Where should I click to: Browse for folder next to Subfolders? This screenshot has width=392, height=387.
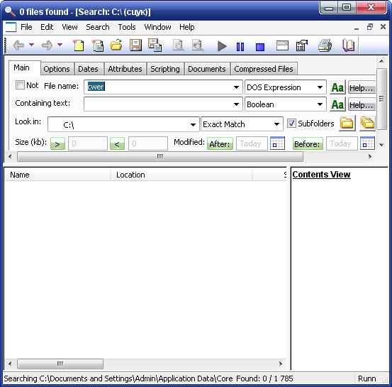tap(347, 124)
